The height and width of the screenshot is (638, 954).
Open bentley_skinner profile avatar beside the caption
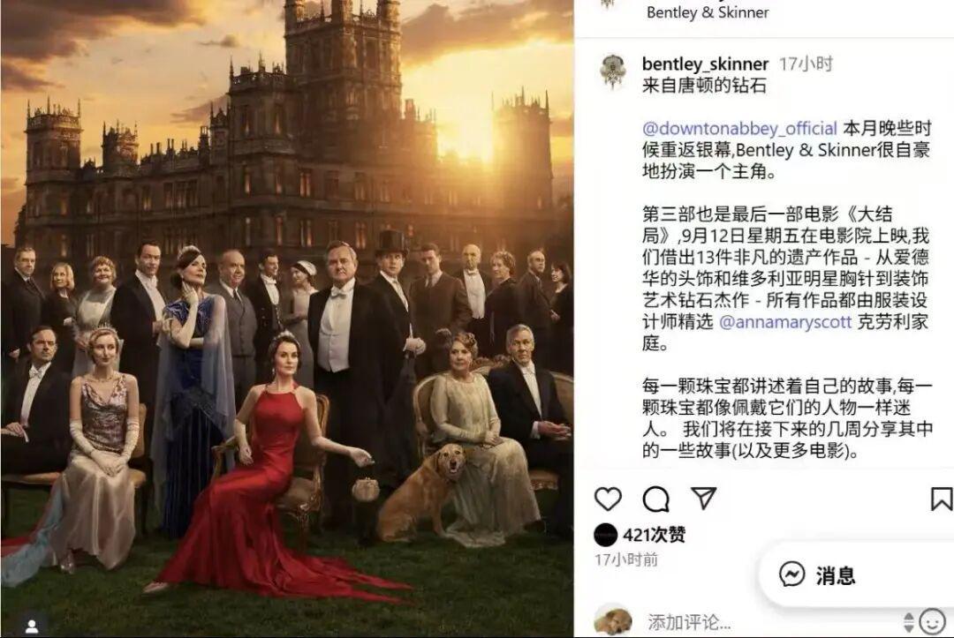coord(613,71)
